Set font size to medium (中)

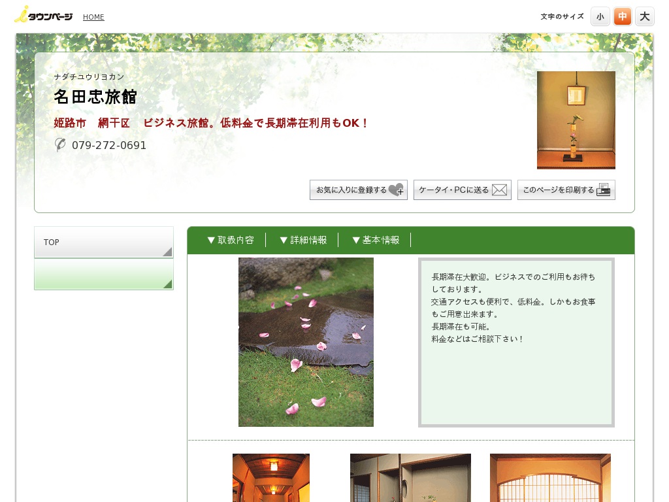(623, 16)
